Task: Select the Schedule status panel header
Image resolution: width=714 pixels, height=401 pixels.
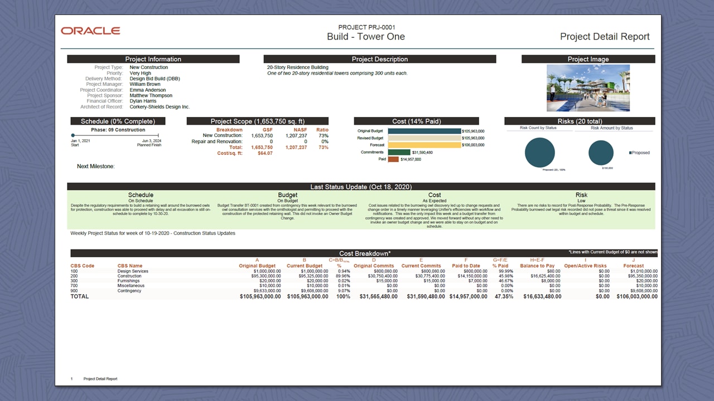Action: [x=141, y=195]
